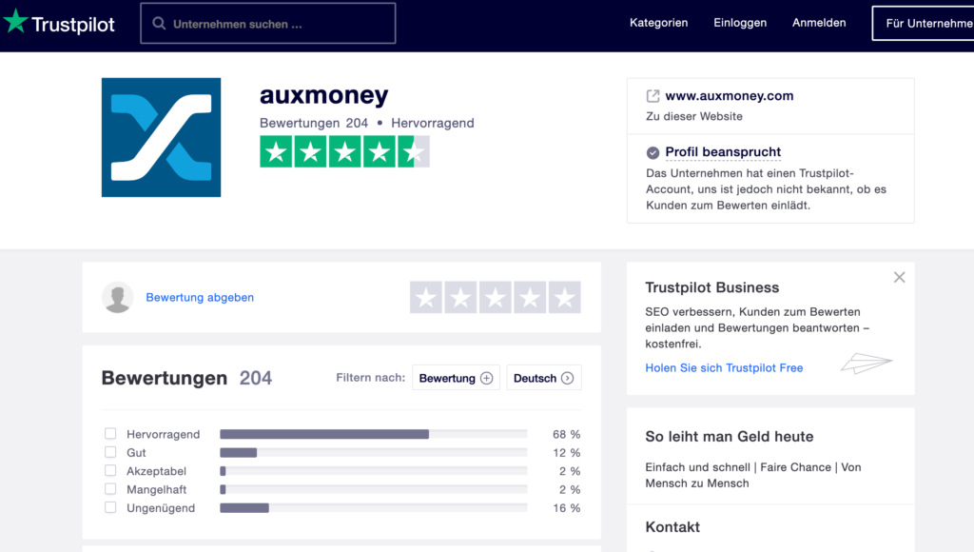Check the Gut filter checkbox

[110, 452]
